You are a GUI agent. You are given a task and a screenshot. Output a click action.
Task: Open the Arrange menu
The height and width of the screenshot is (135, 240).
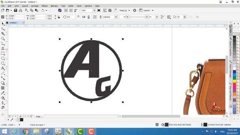(x=35, y=6)
